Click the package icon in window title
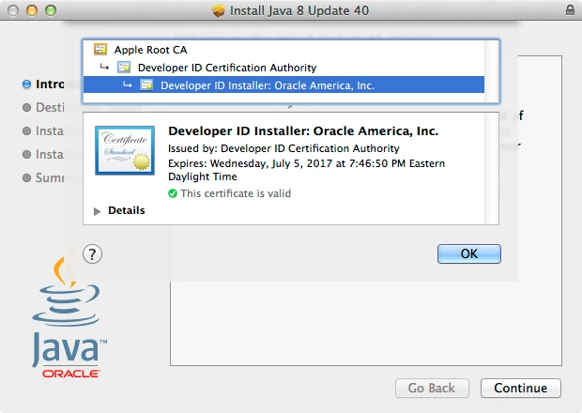This screenshot has width=582, height=413. 218,10
